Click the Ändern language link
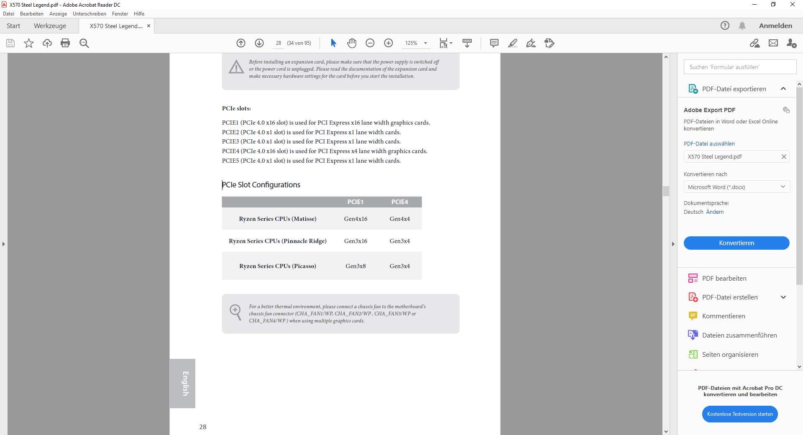803x435 pixels. 715,212
